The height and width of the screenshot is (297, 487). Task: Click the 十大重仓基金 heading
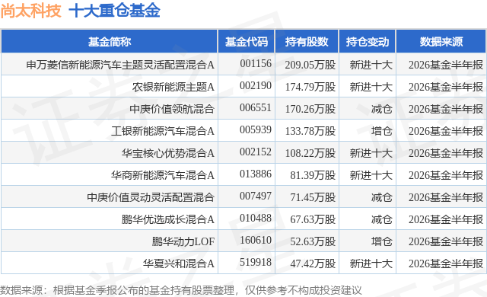(115, 11)
